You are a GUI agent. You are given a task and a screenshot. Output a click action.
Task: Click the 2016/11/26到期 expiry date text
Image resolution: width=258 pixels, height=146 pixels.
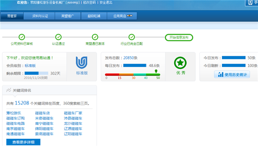click(x=36, y=78)
